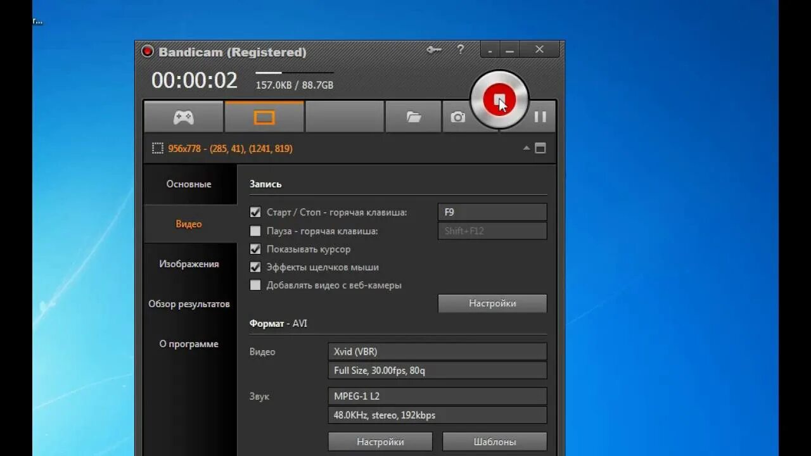This screenshot has height=456, width=811.
Task: Click the registration key icon in titlebar
Action: (433, 49)
